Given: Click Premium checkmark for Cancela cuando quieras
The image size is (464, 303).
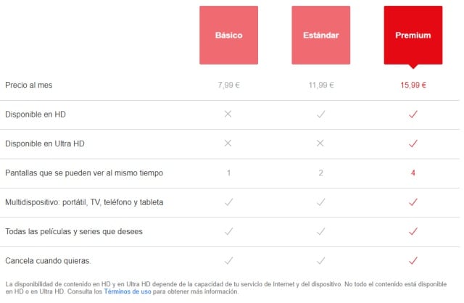Looking at the screenshot, I should (413, 260).
